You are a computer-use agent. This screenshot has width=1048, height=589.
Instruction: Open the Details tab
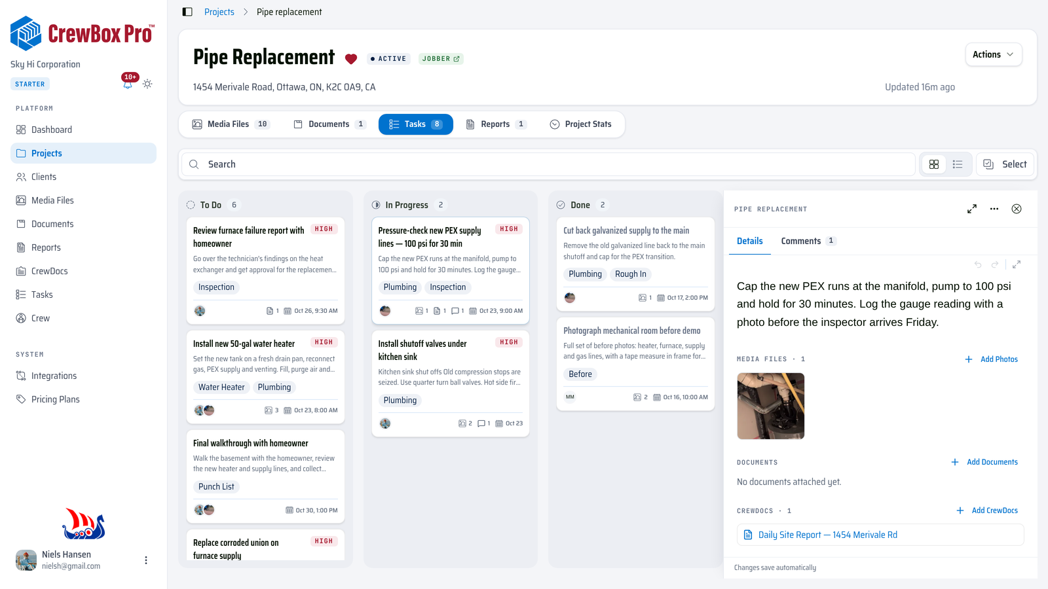click(750, 241)
